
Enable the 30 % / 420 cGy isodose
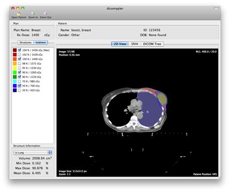(19, 90)
